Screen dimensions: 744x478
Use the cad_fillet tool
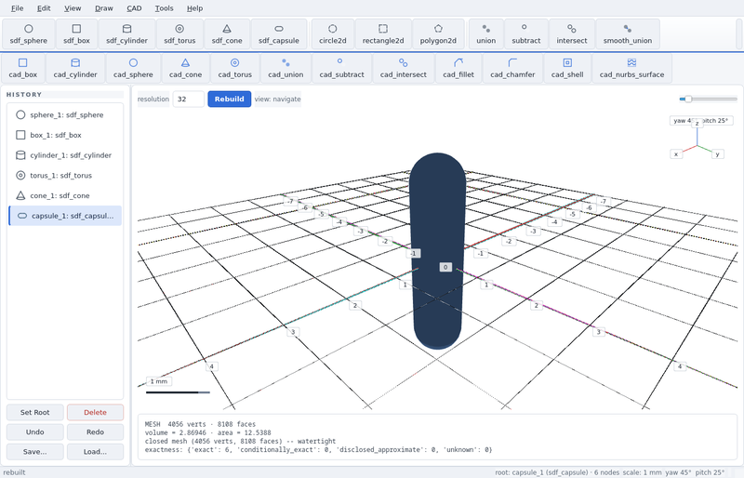(458, 69)
